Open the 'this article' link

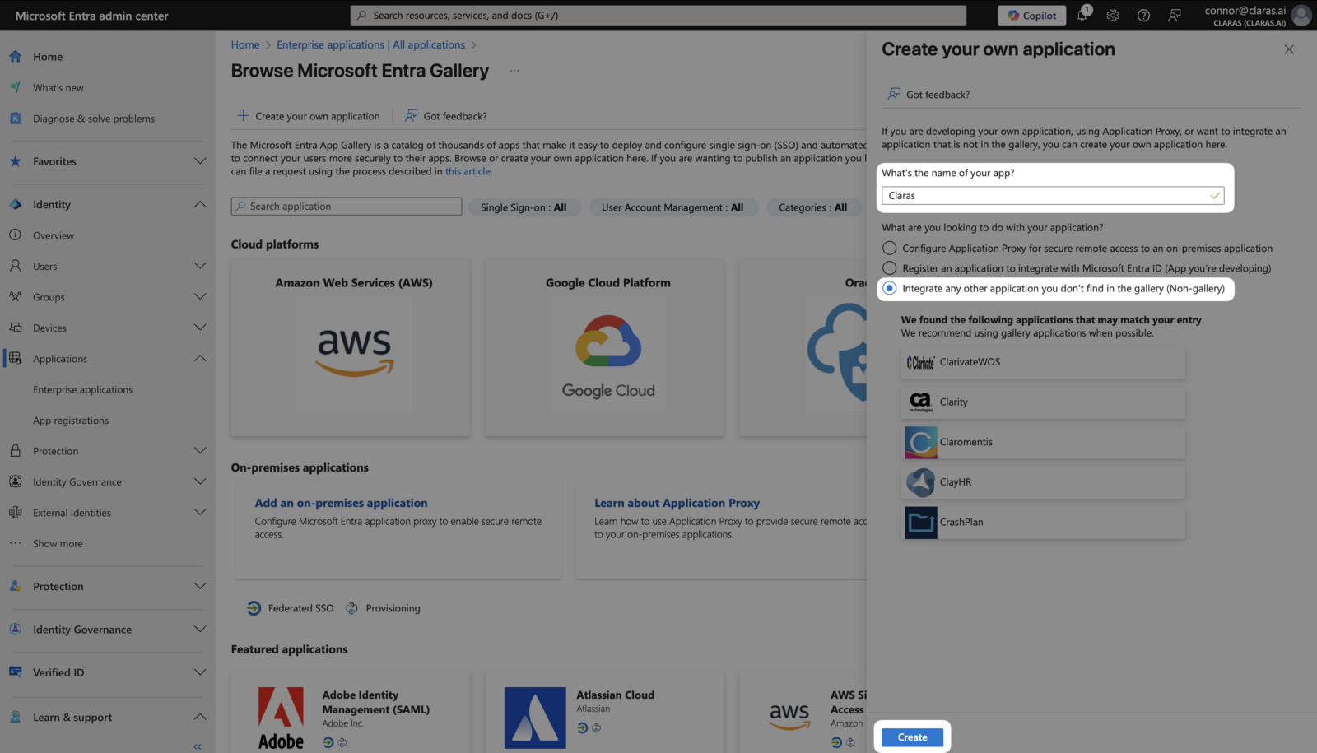[x=468, y=171]
